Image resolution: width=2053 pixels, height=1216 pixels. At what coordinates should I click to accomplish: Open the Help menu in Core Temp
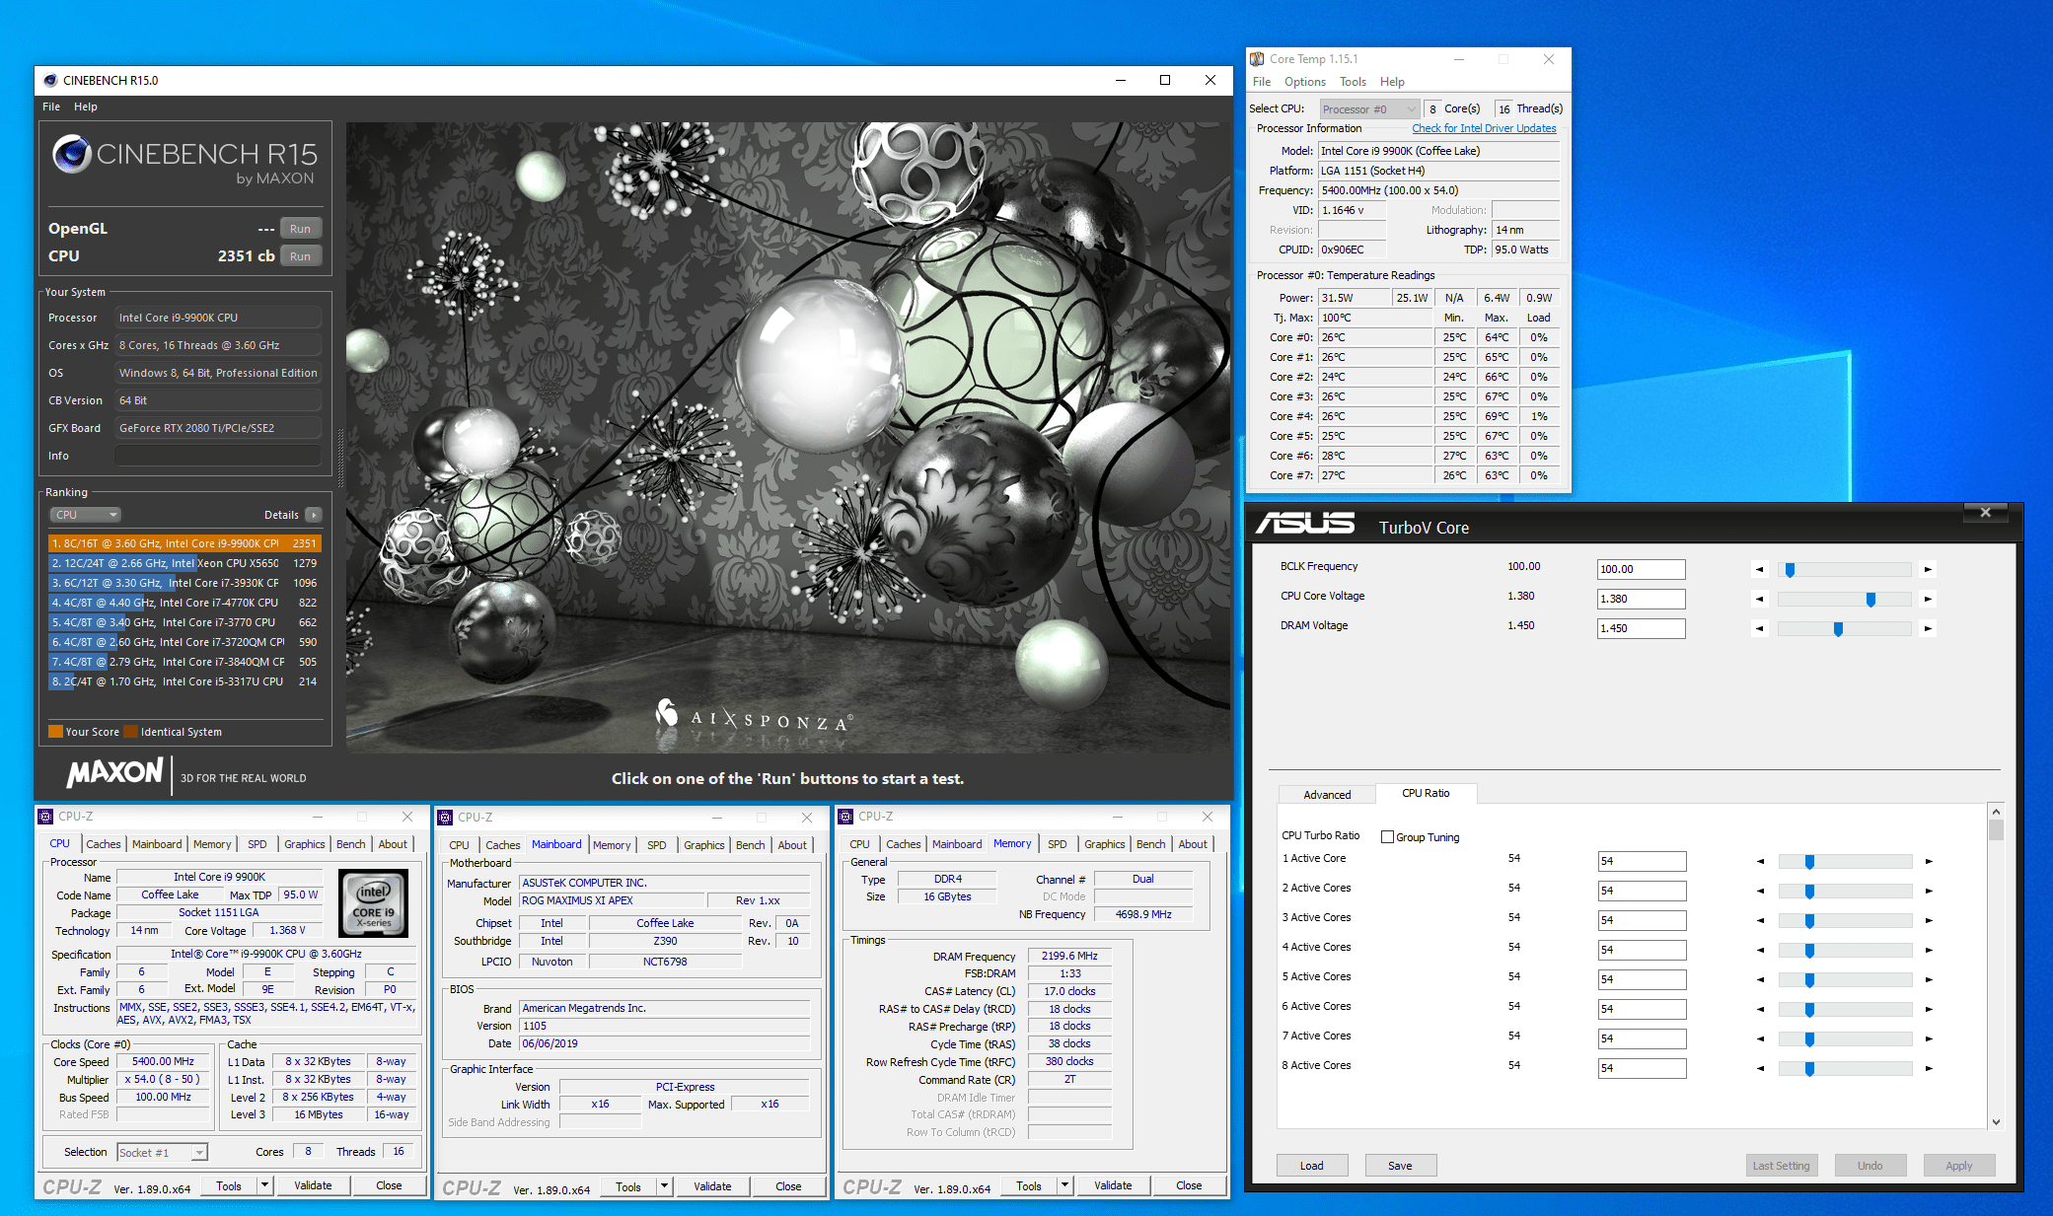point(1392,82)
